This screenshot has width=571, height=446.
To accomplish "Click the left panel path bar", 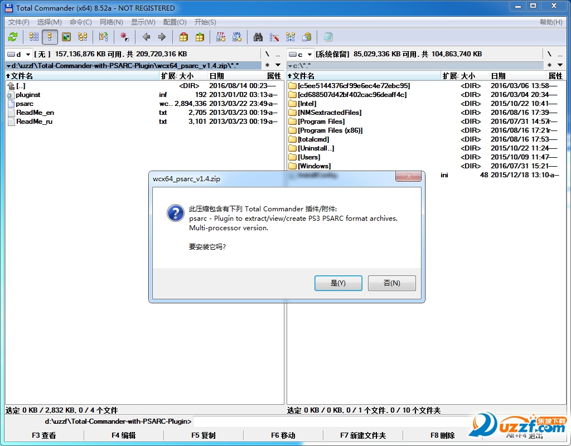I will click(134, 66).
